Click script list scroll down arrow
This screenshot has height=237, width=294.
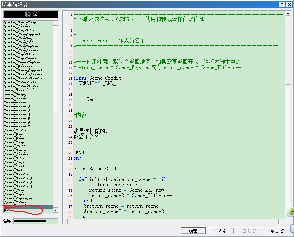point(56,210)
